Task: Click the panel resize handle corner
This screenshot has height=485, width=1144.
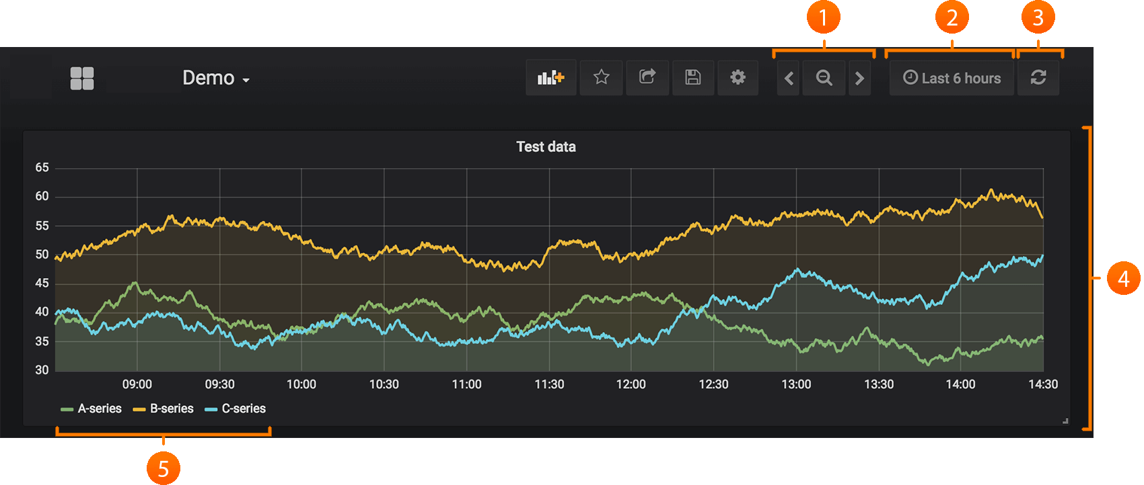Action: coord(1065,421)
